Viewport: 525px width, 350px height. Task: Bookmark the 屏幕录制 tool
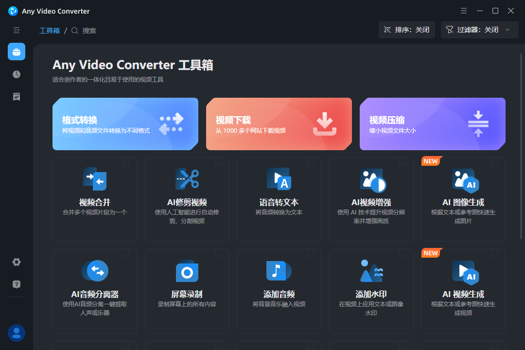(x=218, y=253)
